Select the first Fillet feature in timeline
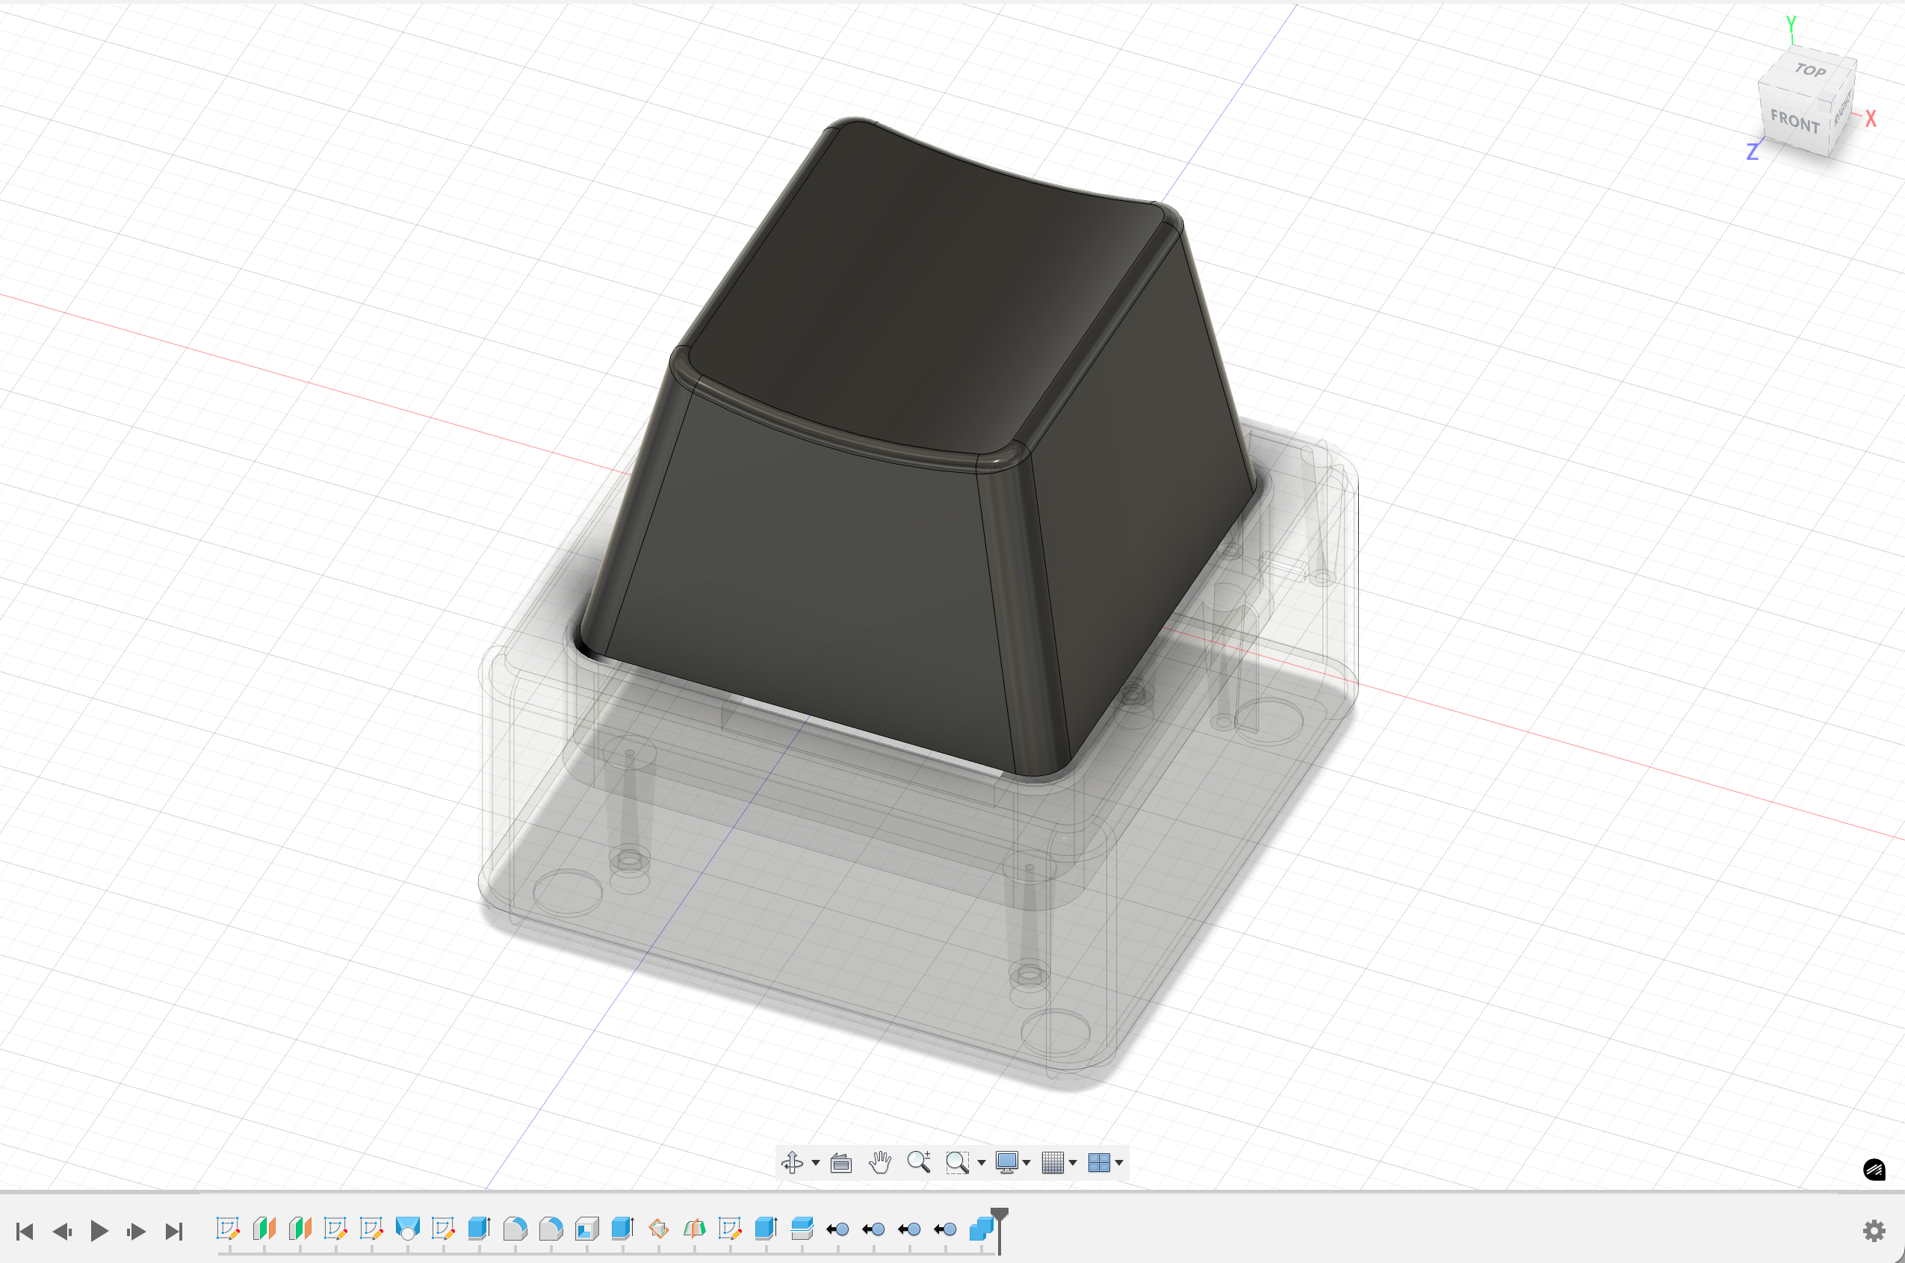The height and width of the screenshot is (1263, 1905). [x=515, y=1229]
